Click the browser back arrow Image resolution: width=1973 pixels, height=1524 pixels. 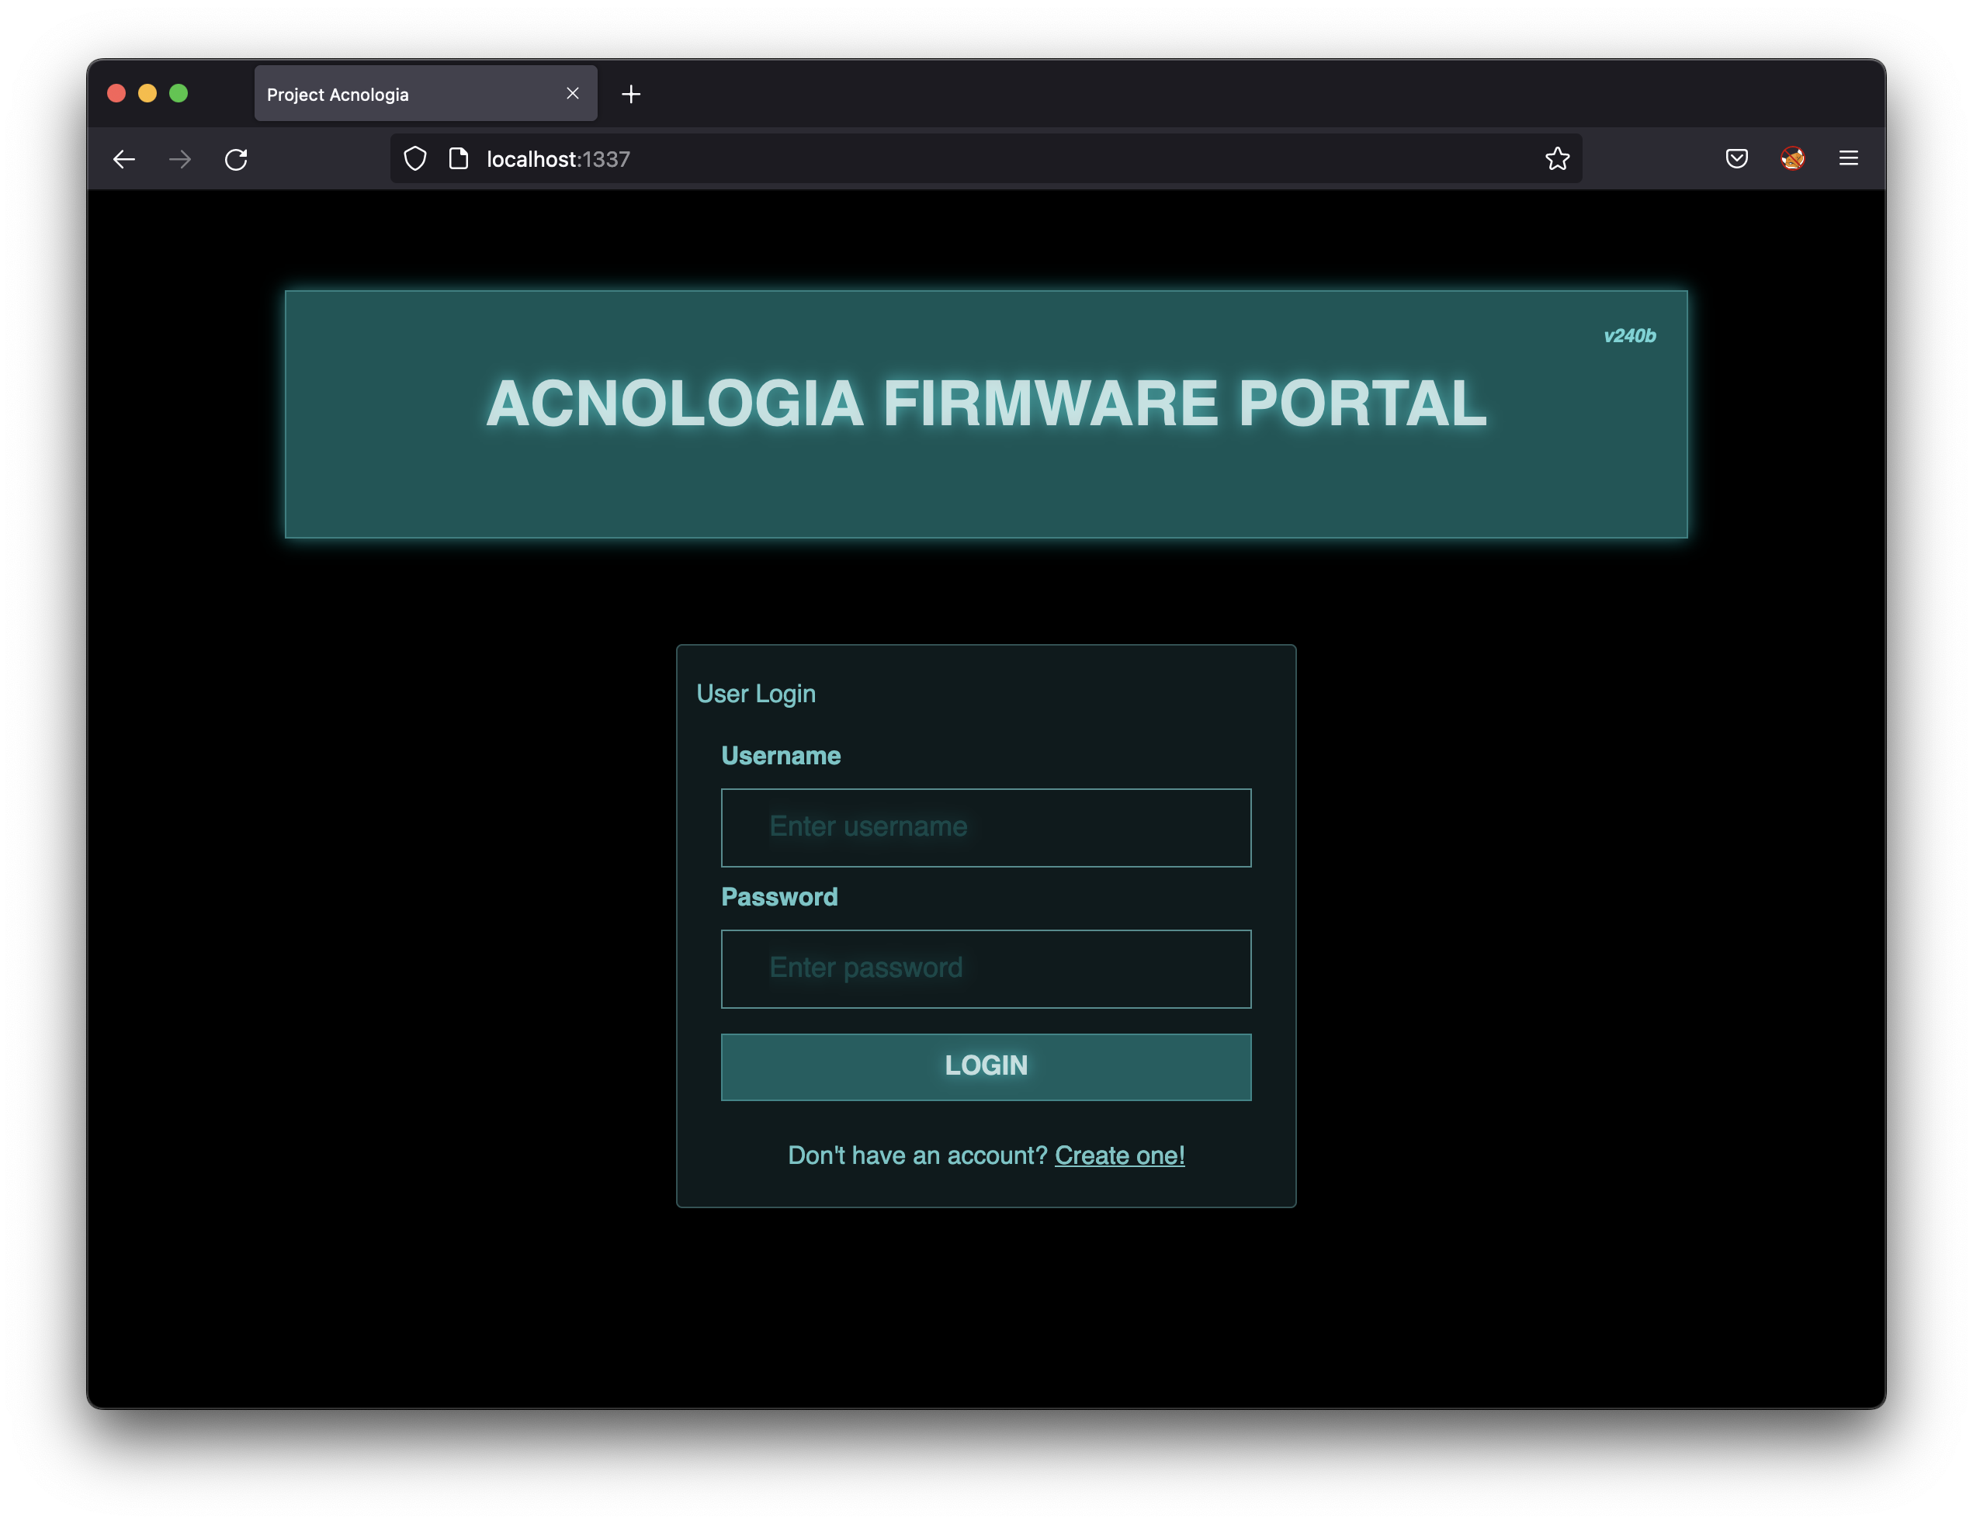pos(123,160)
